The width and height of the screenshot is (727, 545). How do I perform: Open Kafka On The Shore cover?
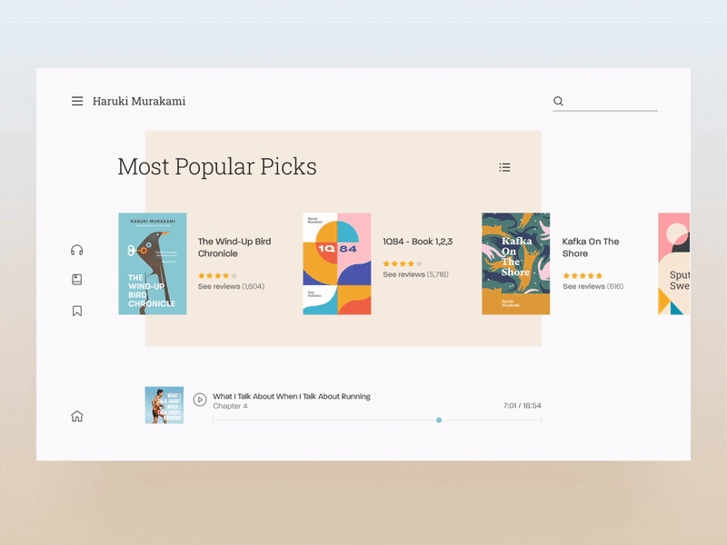515,263
